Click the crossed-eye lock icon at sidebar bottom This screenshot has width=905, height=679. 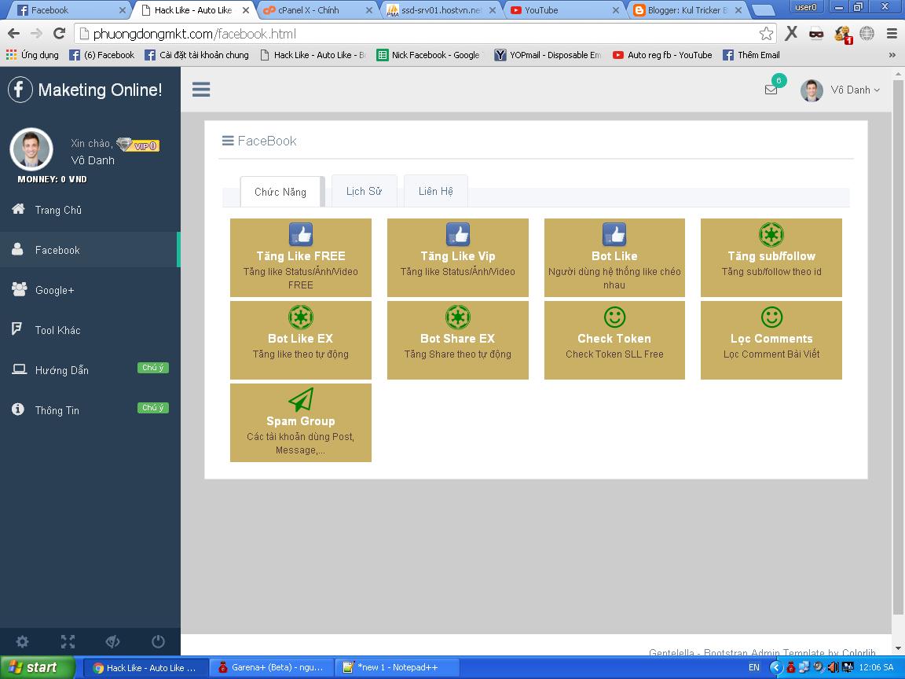click(x=112, y=641)
